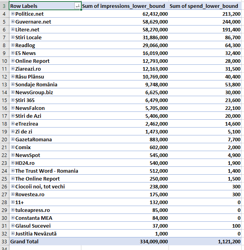Expand the Guvernare.net row group

tap(13, 22)
